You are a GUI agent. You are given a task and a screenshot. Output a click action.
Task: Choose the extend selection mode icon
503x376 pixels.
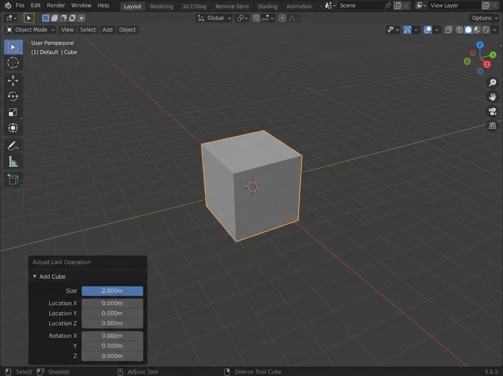[54, 18]
